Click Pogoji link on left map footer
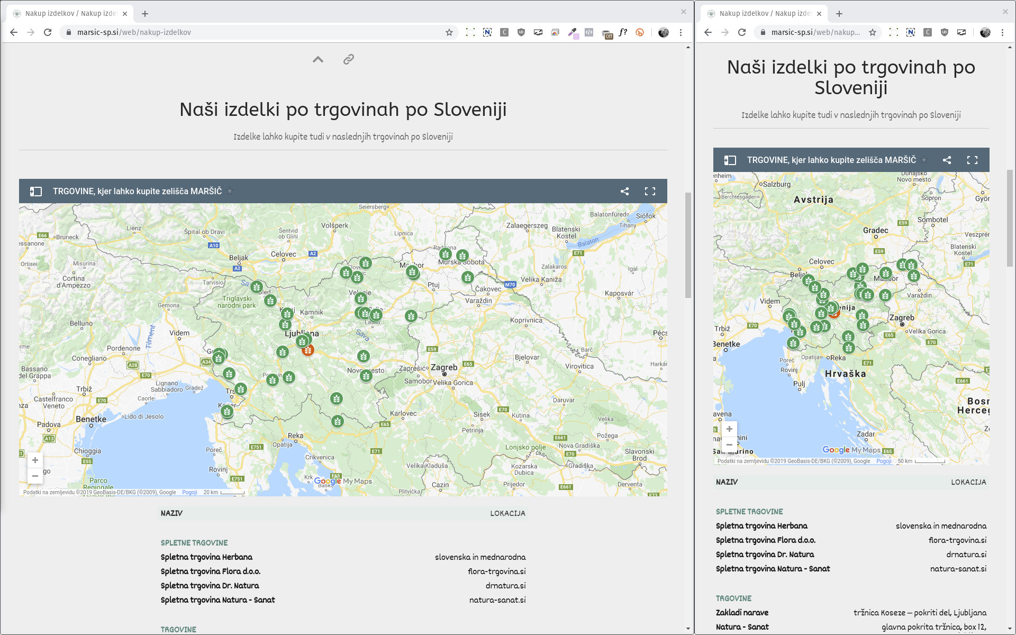Viewport: 1016px width, 635px height. (189, 493)
